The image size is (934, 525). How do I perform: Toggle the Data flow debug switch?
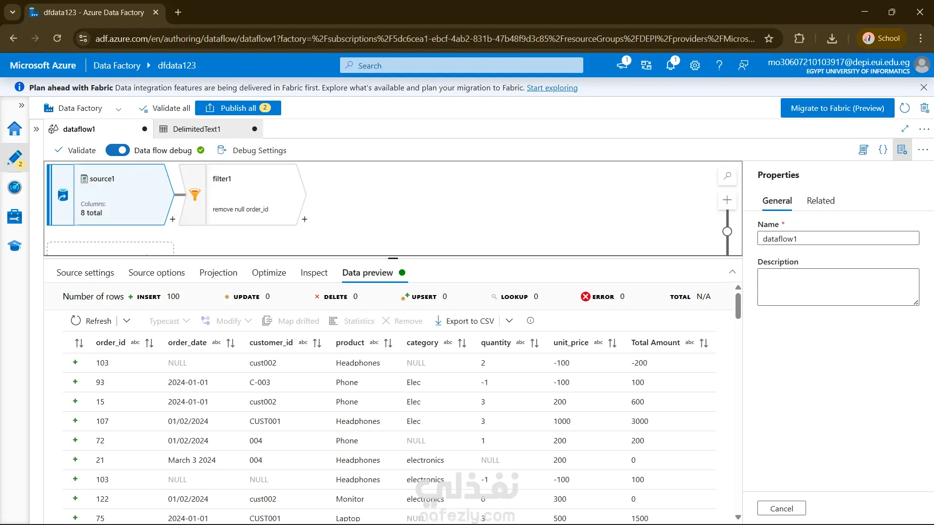point(117,150)
